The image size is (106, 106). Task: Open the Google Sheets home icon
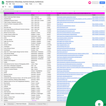point(3,3)
